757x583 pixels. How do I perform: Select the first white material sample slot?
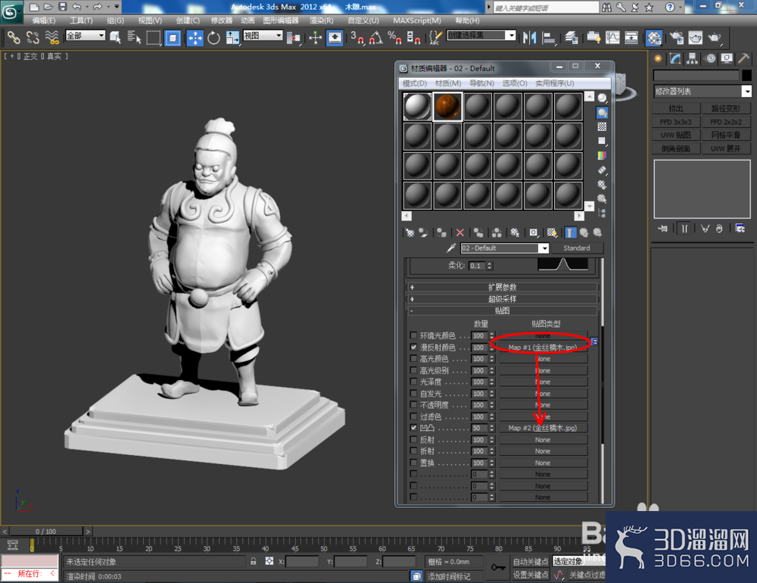coord(418,106)
